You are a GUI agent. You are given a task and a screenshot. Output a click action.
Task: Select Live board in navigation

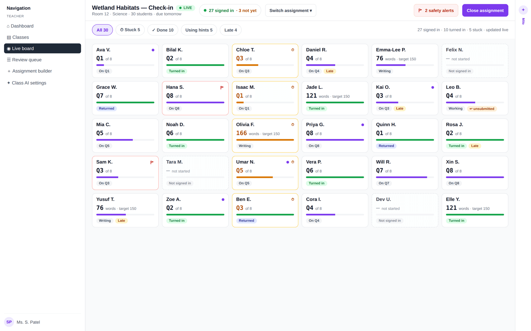42,48
